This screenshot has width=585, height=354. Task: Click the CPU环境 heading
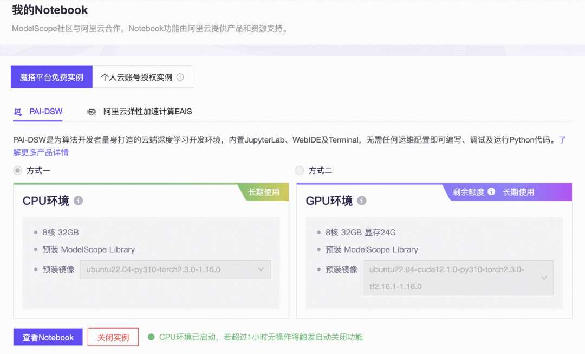tap(46, 201)
